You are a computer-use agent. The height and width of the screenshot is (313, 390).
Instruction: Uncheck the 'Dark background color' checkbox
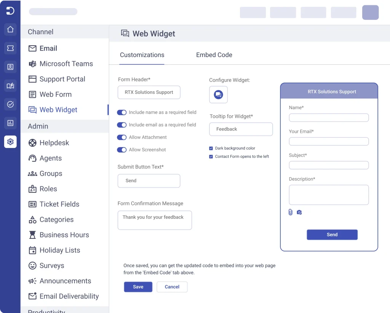211,148
